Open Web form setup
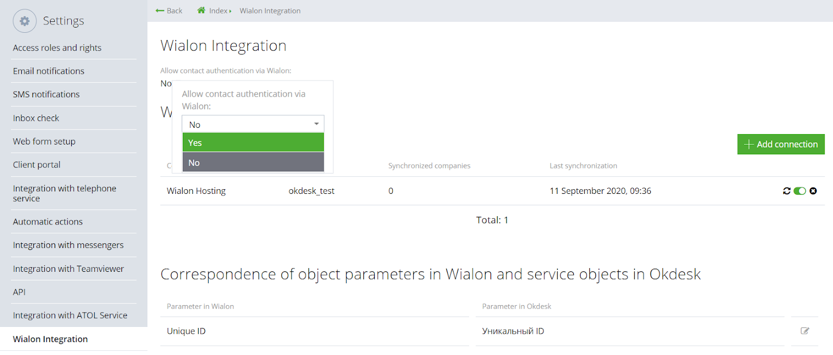This screenshot has height=355, width=833. pos(44,141)
